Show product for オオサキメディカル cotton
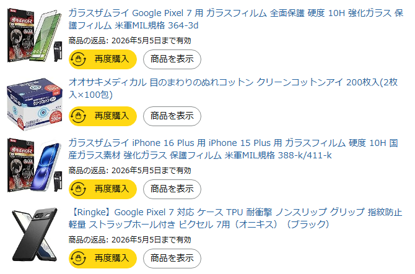 pos(172,116)
